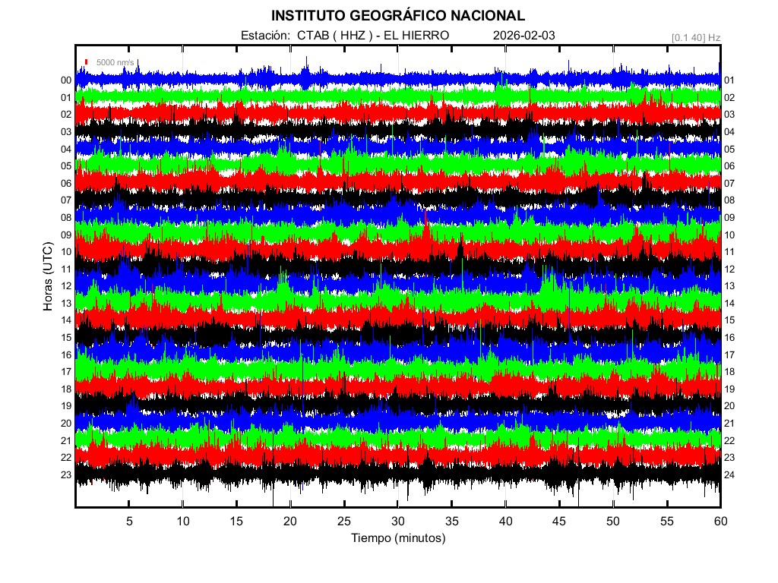Click hour 23 on the left axis
778x583 pixels.
pos(66,474)
